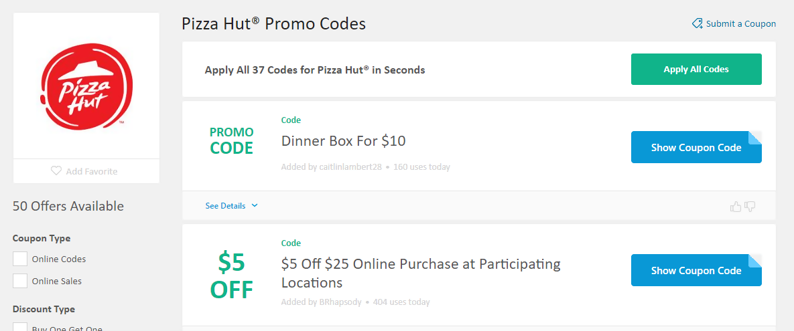Click the coupon tag icon near Submit a Coupon

(x=698, y=24)
